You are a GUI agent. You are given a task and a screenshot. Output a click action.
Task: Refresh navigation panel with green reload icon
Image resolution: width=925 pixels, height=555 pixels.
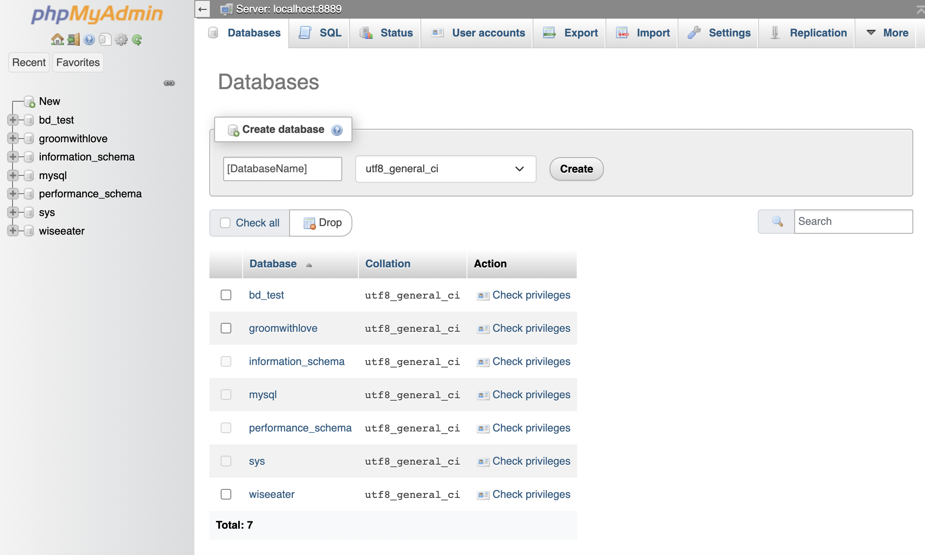(x=138, y=39)
